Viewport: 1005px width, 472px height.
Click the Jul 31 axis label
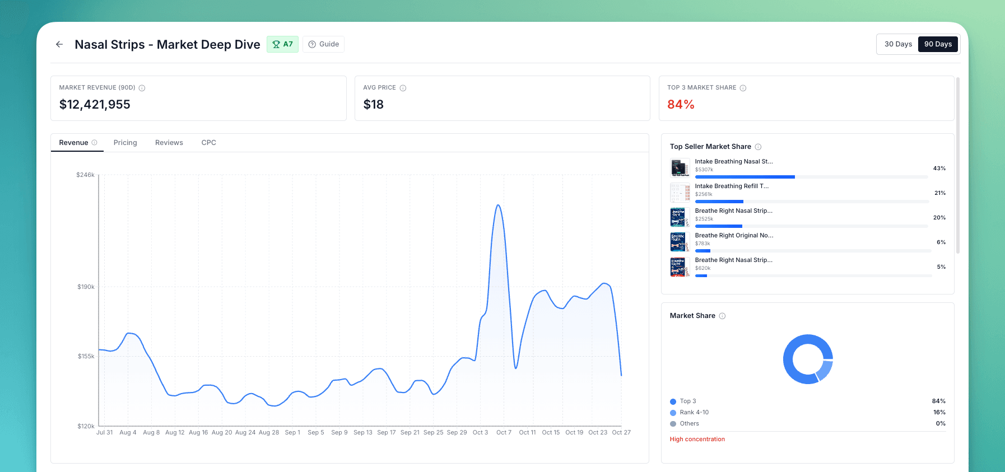click(105, 432)
